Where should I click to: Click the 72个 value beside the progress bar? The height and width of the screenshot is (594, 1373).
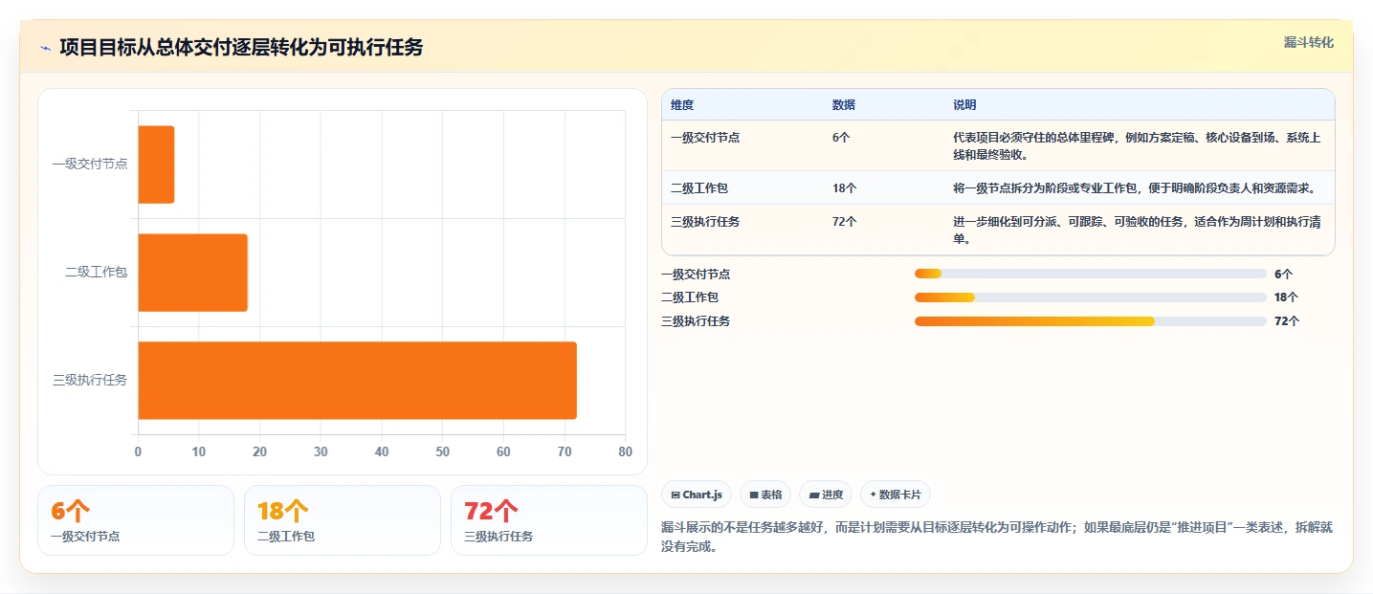[1287, 321]
